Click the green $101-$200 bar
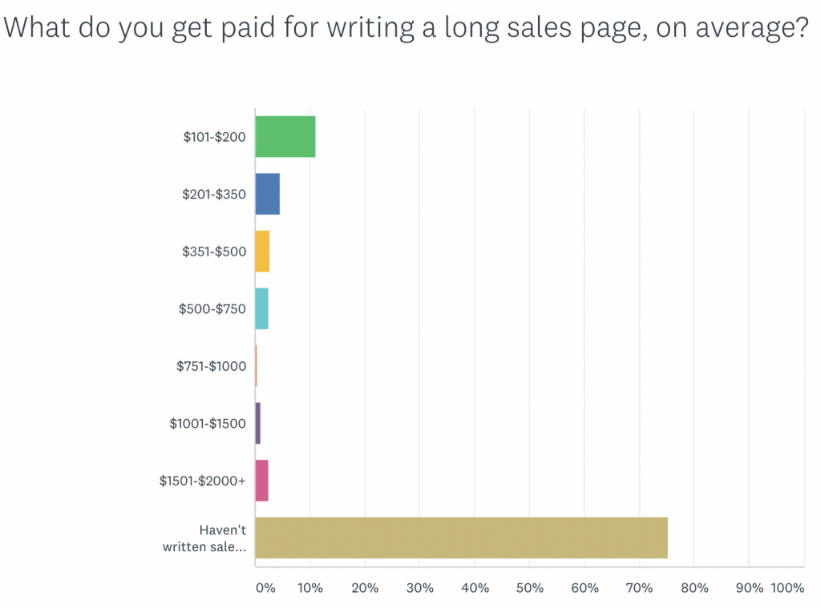Viewport: 821px width, 608px height. coord(285,136)
